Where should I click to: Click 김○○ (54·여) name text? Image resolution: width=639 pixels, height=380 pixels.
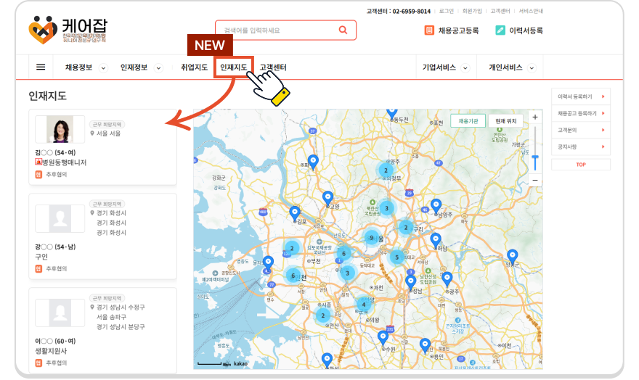point(55,152)
